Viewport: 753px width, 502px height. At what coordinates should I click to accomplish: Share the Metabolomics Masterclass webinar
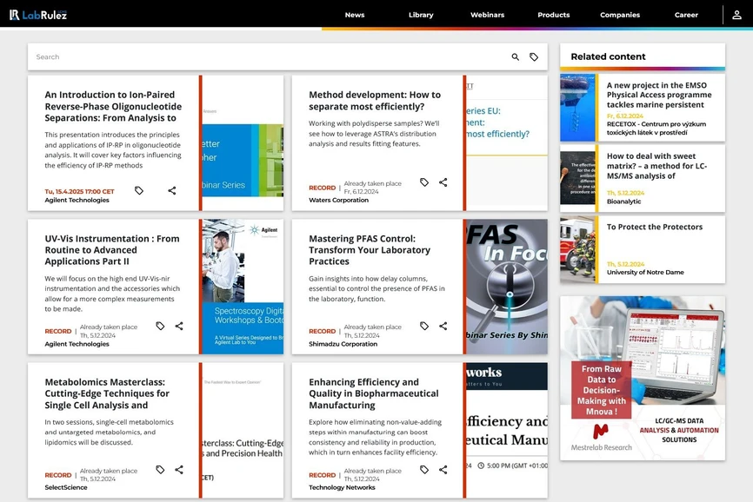click(x=179, y=470)
